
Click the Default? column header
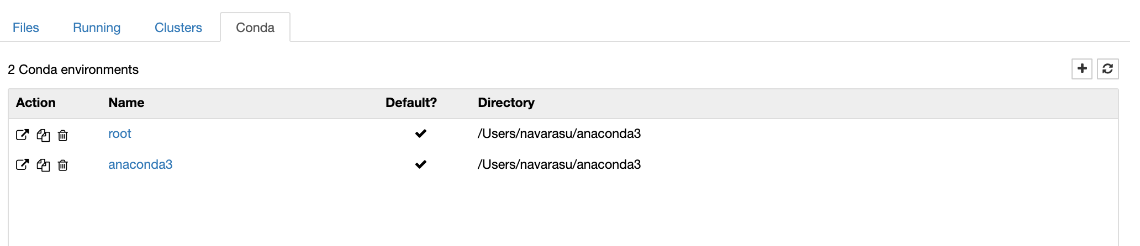click(x=411, y=103)
